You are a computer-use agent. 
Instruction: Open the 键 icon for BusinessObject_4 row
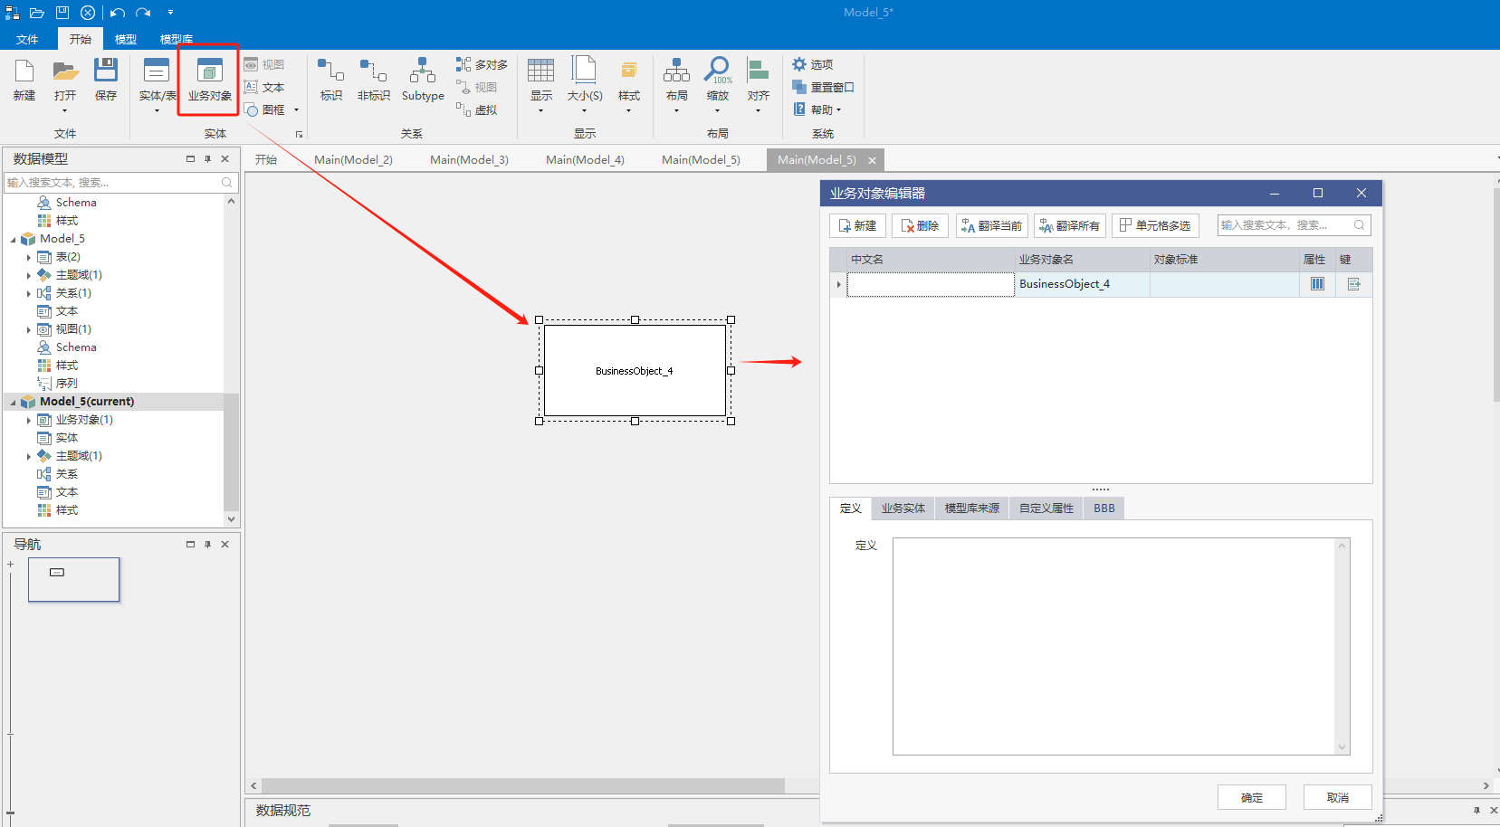click(1353, 284)
